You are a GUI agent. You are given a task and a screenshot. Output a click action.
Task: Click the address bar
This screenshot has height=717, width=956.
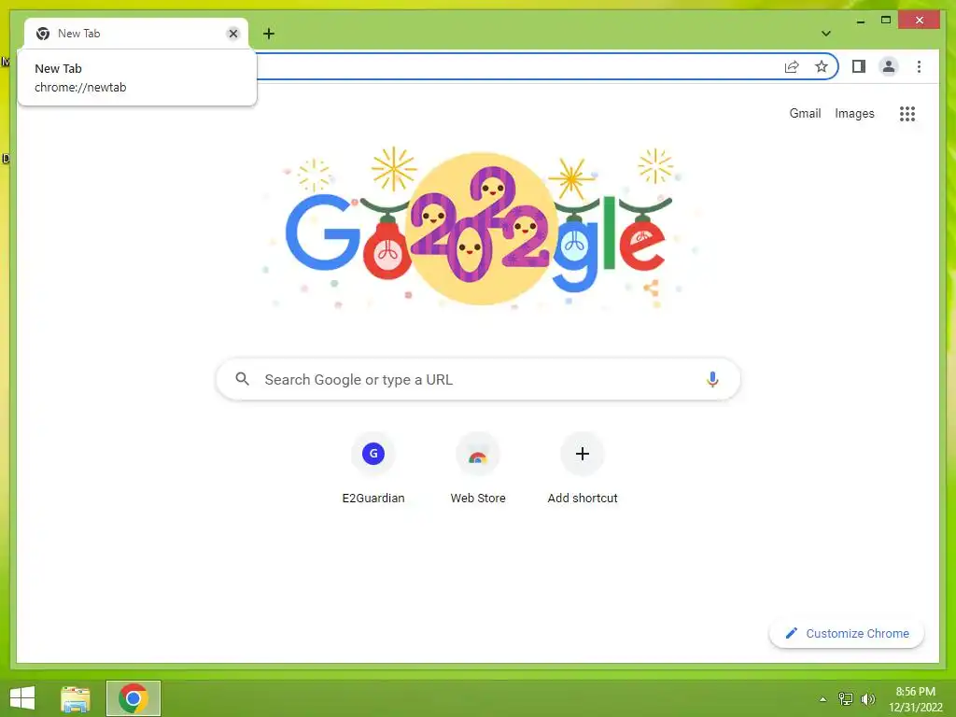pos(518,66)
